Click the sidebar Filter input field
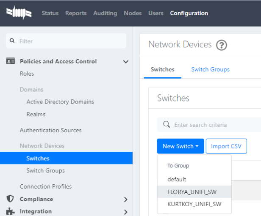The height and width of the screenshot is (216, 261). (70, 41)
